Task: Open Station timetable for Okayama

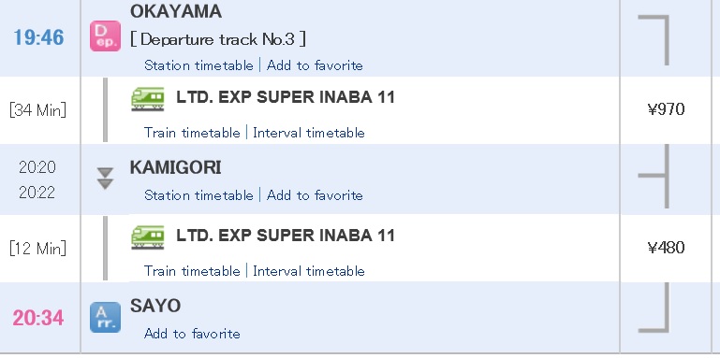Action: point(198,65)
